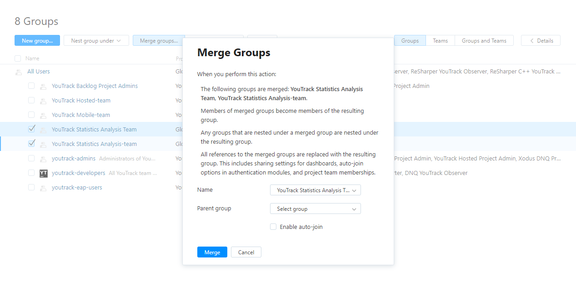The height and width of the screenshot is (291, 576).
Task: Click the YouTrack Hosted-team group icon
Action: tap(43, 101)
